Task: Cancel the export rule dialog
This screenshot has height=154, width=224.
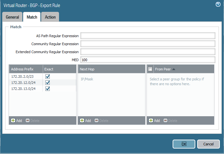Action: click(x=208, y=144)
